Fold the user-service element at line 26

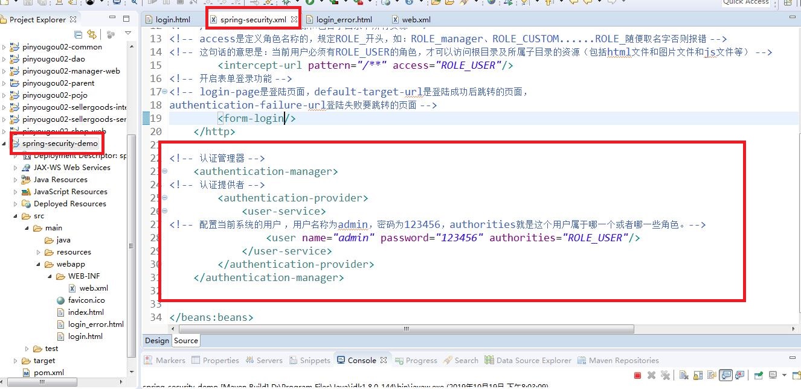point(165,212)
